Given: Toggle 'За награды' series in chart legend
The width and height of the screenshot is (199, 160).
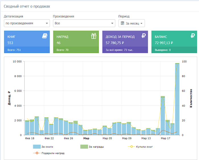Looking at the screenshot, I should pyautogui.click(x=92, y=147).
